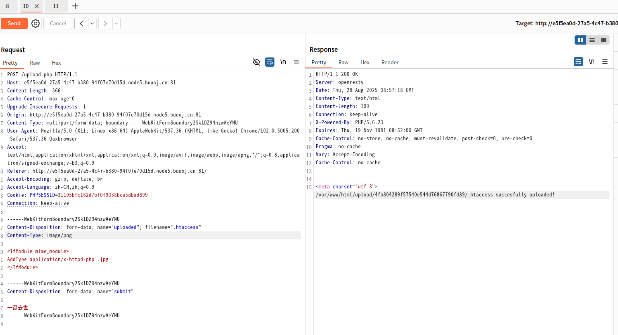Expand the forward history dropdown
The height and width of the screenshot is (335, 618).
(117, 23)
